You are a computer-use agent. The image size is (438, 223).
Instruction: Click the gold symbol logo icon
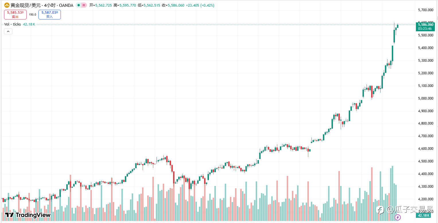click(x=7, y=5)
